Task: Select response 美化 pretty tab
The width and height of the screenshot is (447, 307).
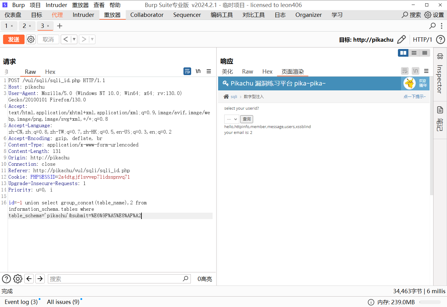Action: (227, 71)
